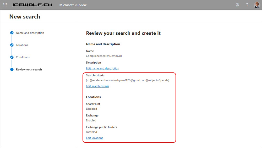Click the ComplianceSearchDemoGUI name value

click(104, 56)
